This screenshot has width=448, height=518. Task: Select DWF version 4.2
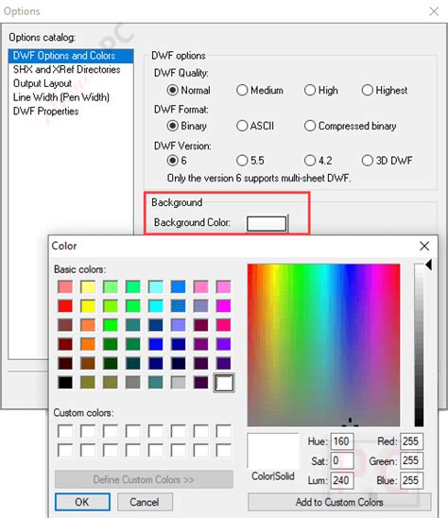318,161
